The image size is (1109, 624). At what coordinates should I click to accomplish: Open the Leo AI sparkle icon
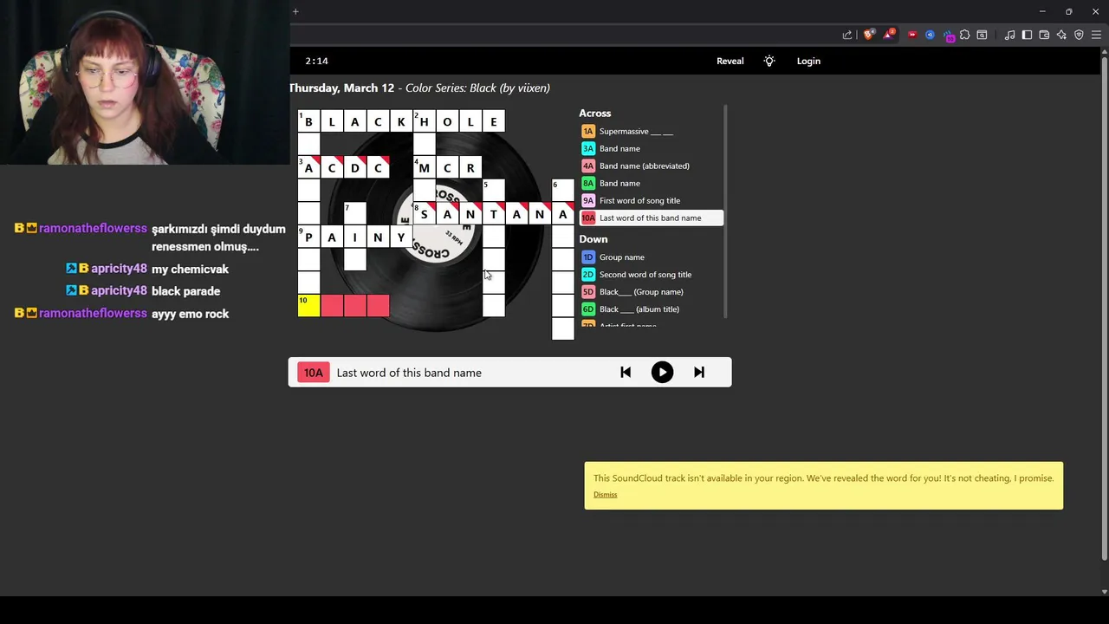point(1061,35)
